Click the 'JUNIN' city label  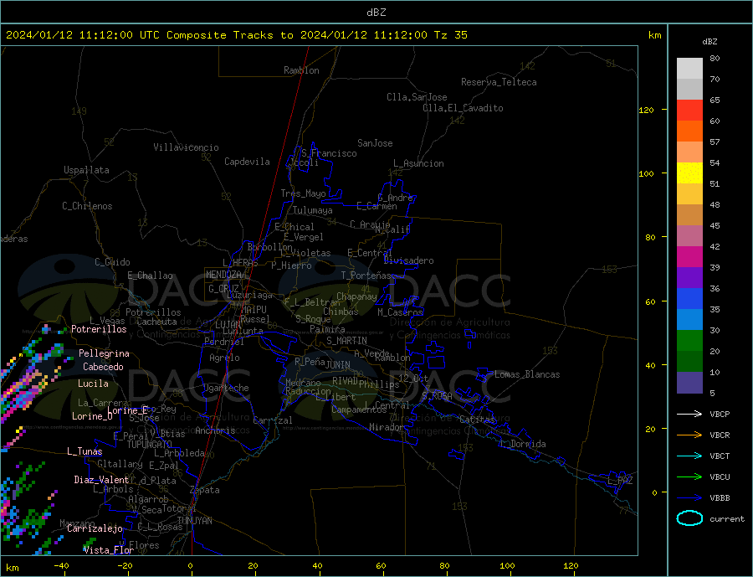[x=338, y=365]
